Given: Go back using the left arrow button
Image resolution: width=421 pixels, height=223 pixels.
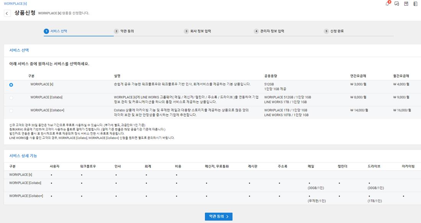Looking at the screenshot, I should pos(7,13).
